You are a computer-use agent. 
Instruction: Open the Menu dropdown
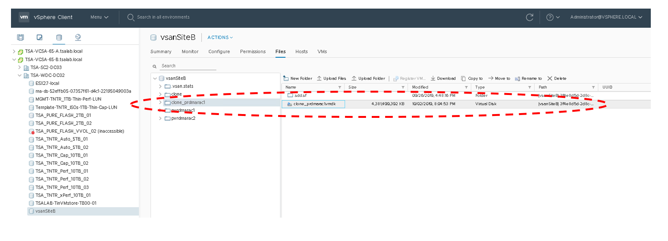pyautogui.click(x=99, y=17)
